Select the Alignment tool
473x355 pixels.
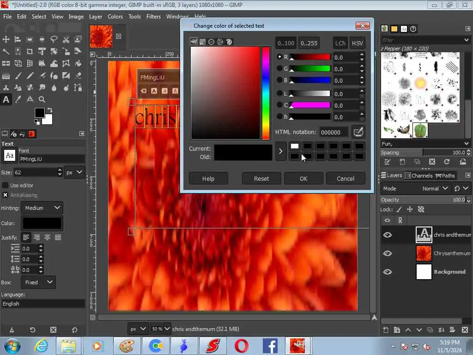[x=18, y=39]
